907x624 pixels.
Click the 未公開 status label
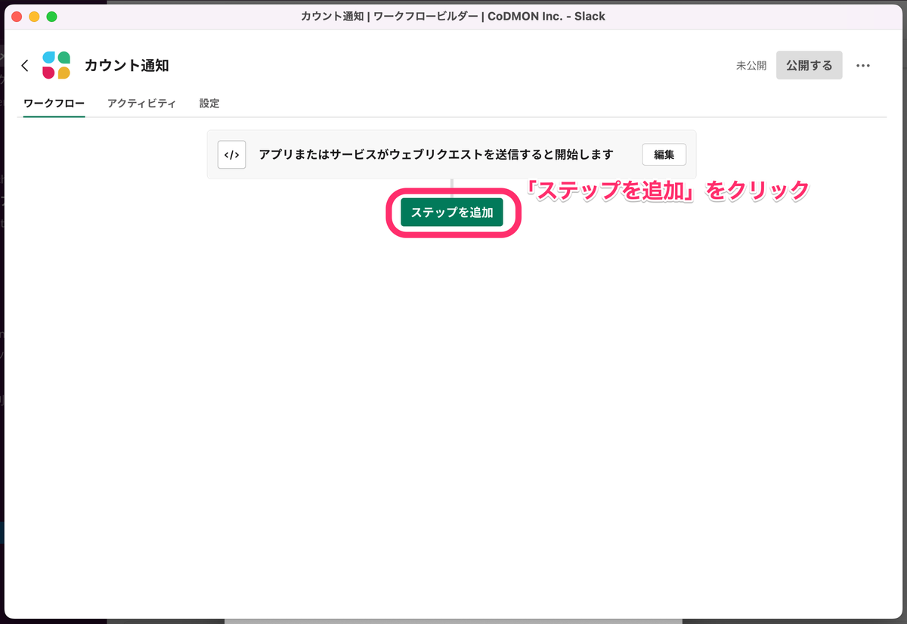(752, 65)
